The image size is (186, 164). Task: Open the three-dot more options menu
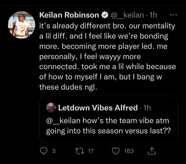coord(175,15)
